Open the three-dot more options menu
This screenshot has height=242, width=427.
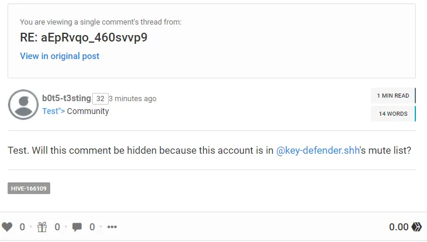click(x=112, y=227)
